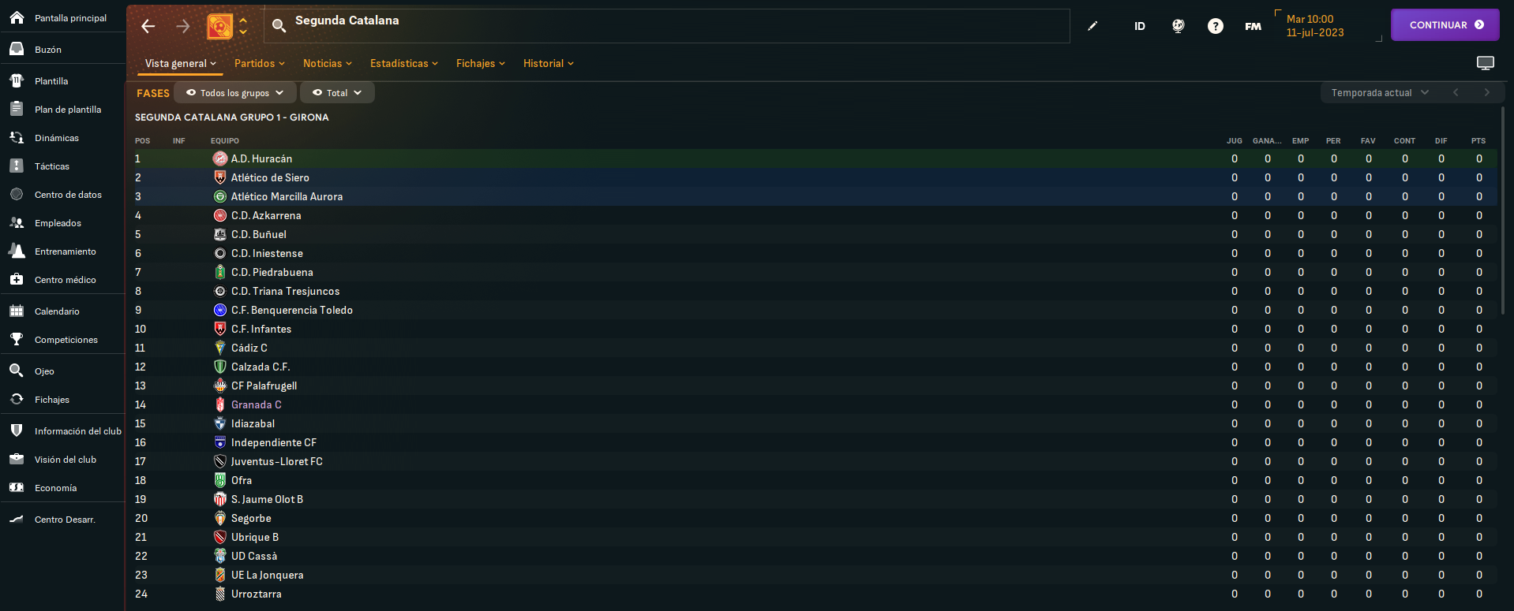
Task: Open the Partidos tab
Action: click(259, 63)
